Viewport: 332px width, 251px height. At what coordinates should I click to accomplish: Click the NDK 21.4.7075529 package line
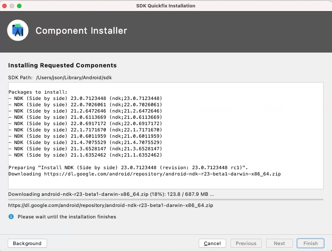click(x=85, y=142)
